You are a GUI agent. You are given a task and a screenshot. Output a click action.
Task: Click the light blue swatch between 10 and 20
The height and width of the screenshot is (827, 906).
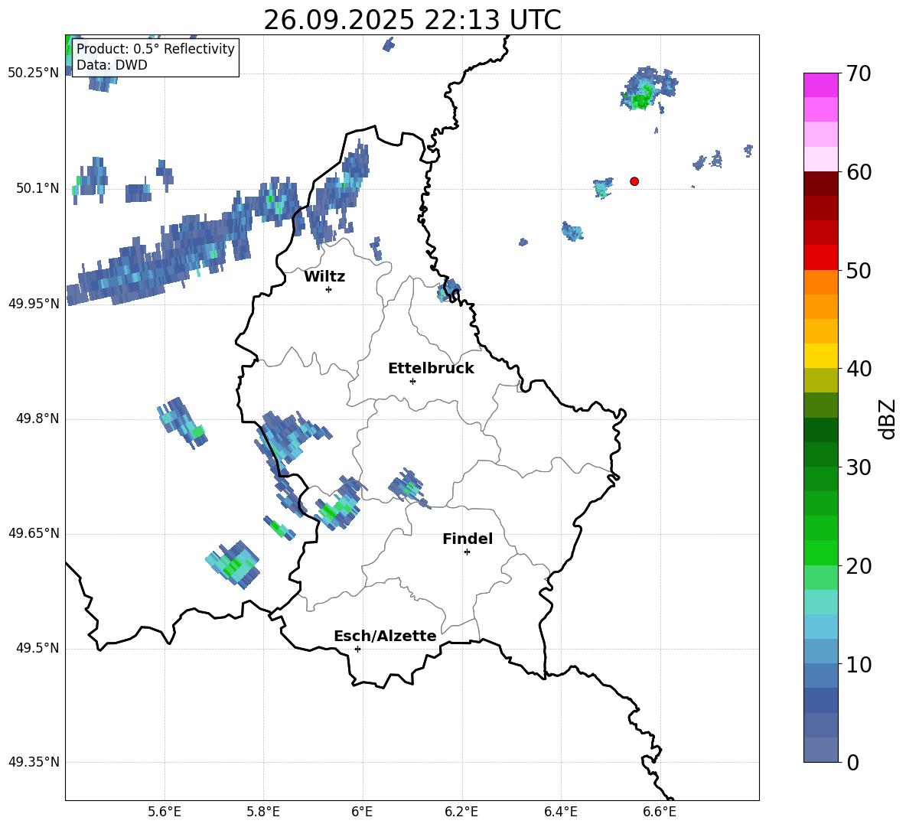821,627
